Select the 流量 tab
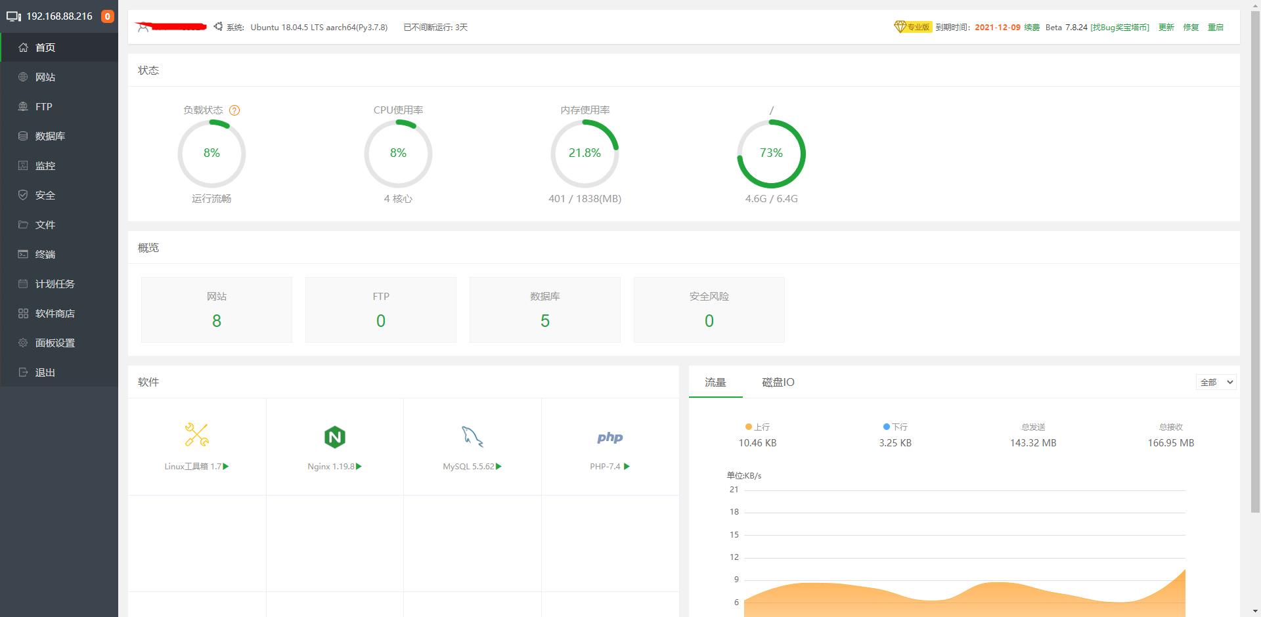The image size is (1261, 617). pyautogui.click(x=715, y=382)
